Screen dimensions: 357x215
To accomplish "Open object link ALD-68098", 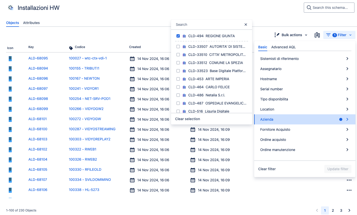I will [38, 99].
